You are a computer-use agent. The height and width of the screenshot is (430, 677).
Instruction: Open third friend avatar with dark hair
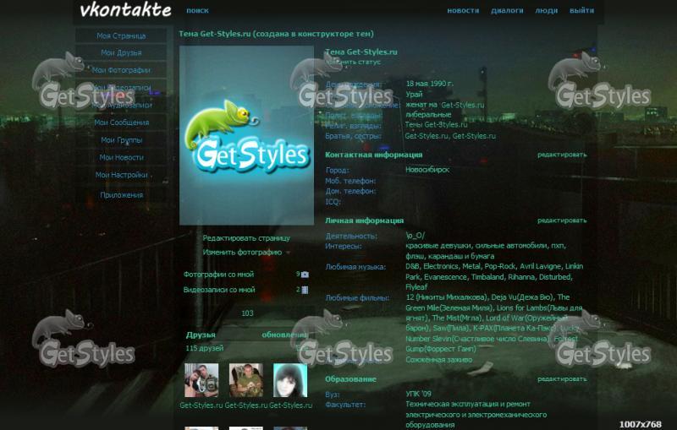point(290,380)
